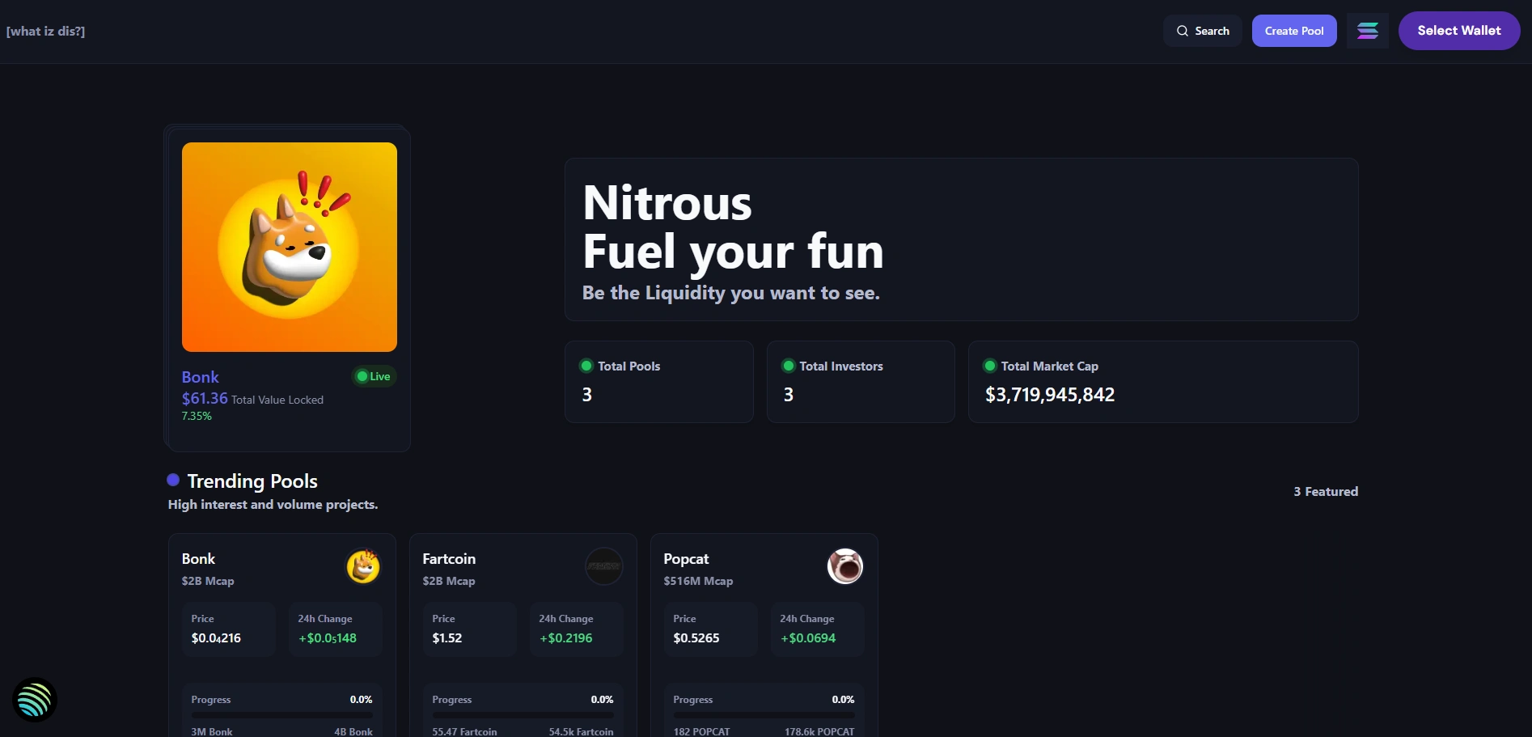Click the Total Market Cap value $3,719,945,842
Screen dimensions: 1532x737
(1050, 395)
